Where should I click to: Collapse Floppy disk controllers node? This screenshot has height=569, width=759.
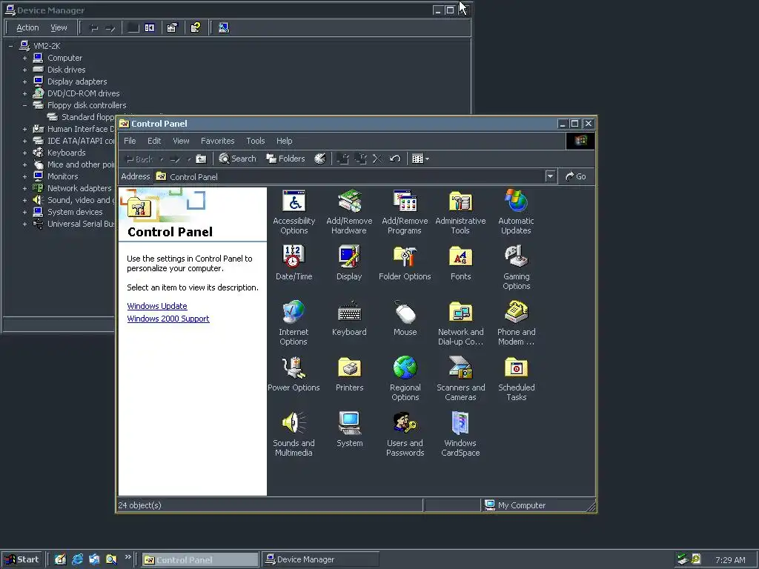coord(24,105)
